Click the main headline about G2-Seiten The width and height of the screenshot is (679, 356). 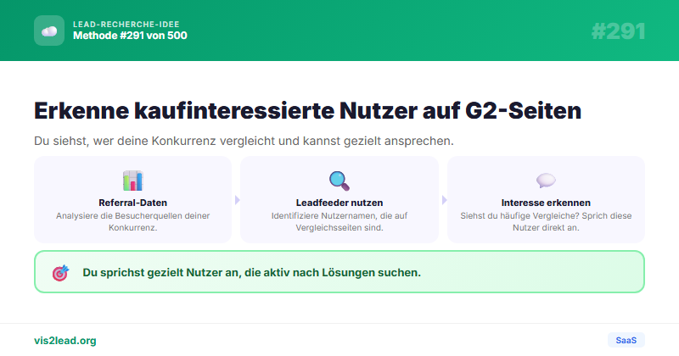tap(307, 110)
